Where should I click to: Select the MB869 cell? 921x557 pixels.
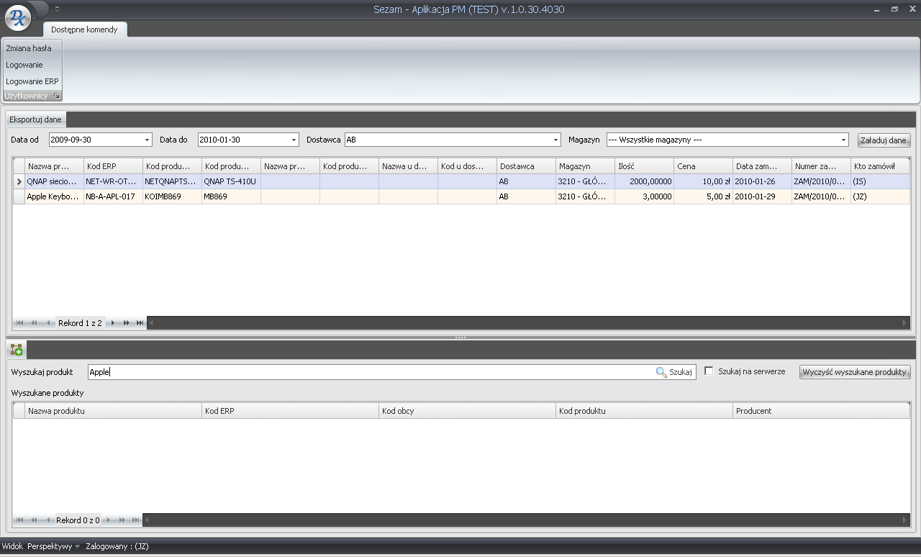[231, 196]
